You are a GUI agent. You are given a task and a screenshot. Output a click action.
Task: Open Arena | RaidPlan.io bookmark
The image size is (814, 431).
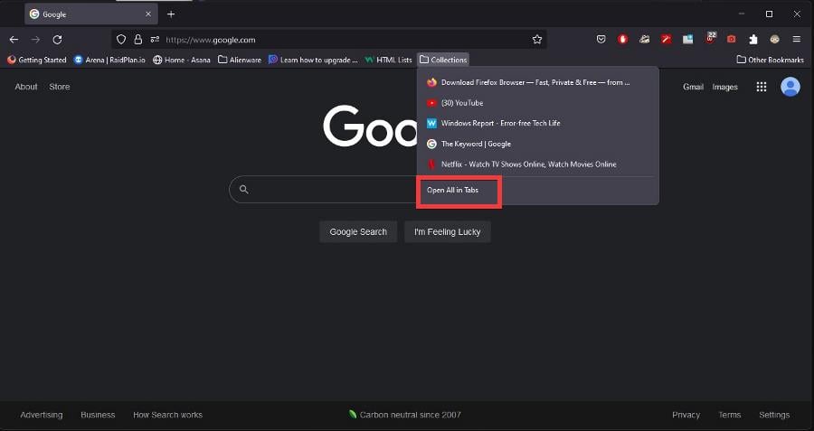(109, 61)
